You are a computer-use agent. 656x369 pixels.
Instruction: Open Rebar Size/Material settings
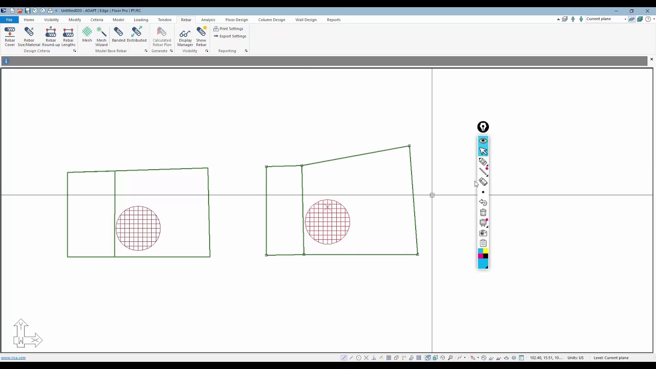[29, 37]
